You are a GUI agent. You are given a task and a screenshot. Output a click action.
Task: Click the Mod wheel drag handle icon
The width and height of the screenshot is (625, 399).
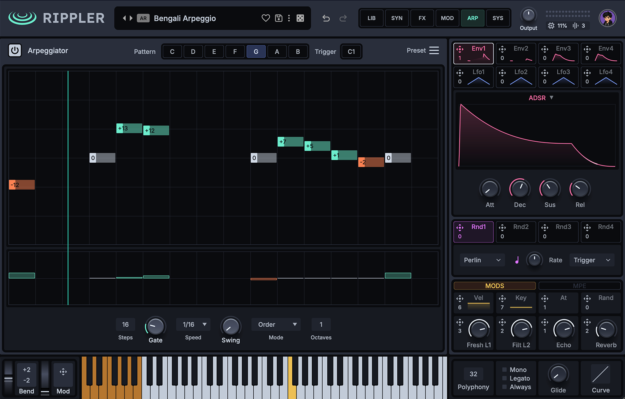63,372
